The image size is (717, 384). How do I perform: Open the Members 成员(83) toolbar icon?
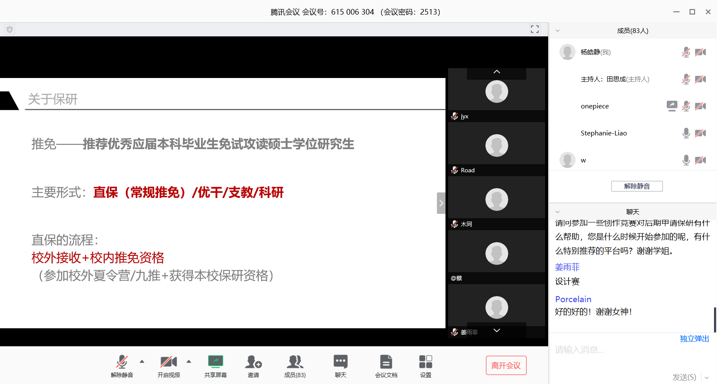pos(295,362)
